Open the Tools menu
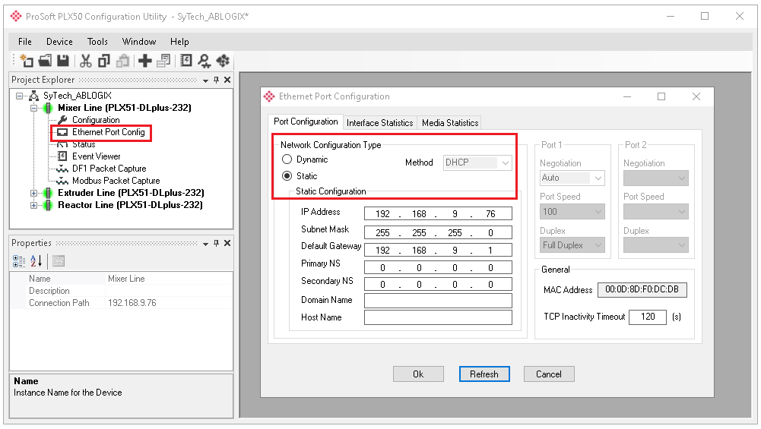This screenshot has height=429, width=761. [x=97, y=42]
